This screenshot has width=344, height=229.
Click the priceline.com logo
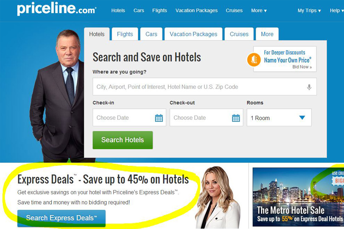coord(57,9)
